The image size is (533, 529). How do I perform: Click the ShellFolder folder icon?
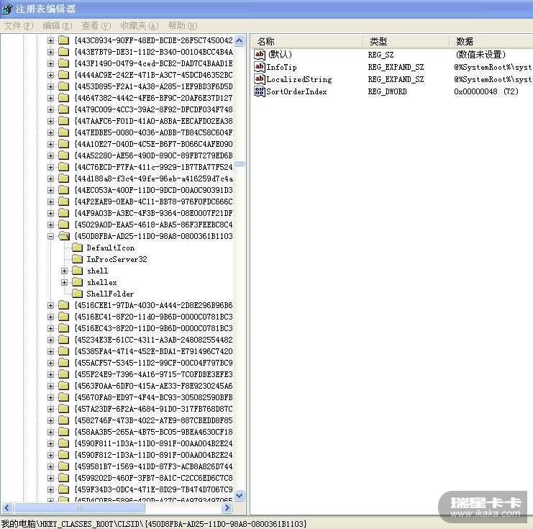tap(77, 294)
